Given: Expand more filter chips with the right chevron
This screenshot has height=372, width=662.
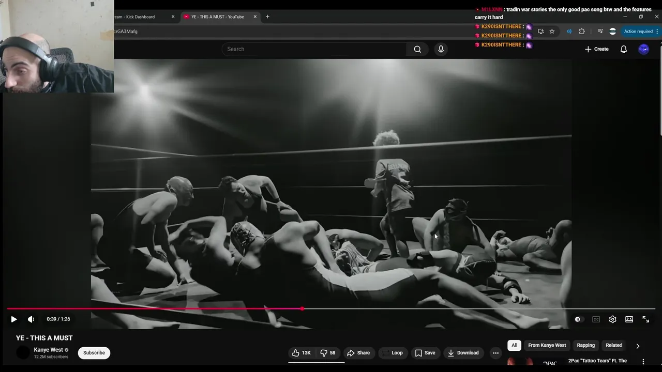Looking at the screenshot, I should 638,346.
